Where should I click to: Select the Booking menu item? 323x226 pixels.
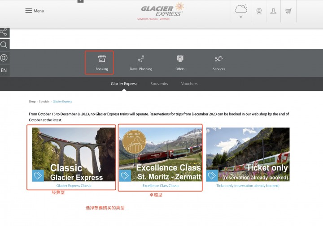[102, 63]
